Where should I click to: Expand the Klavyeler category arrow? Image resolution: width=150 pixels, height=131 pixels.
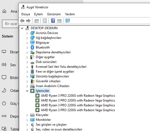27,115
